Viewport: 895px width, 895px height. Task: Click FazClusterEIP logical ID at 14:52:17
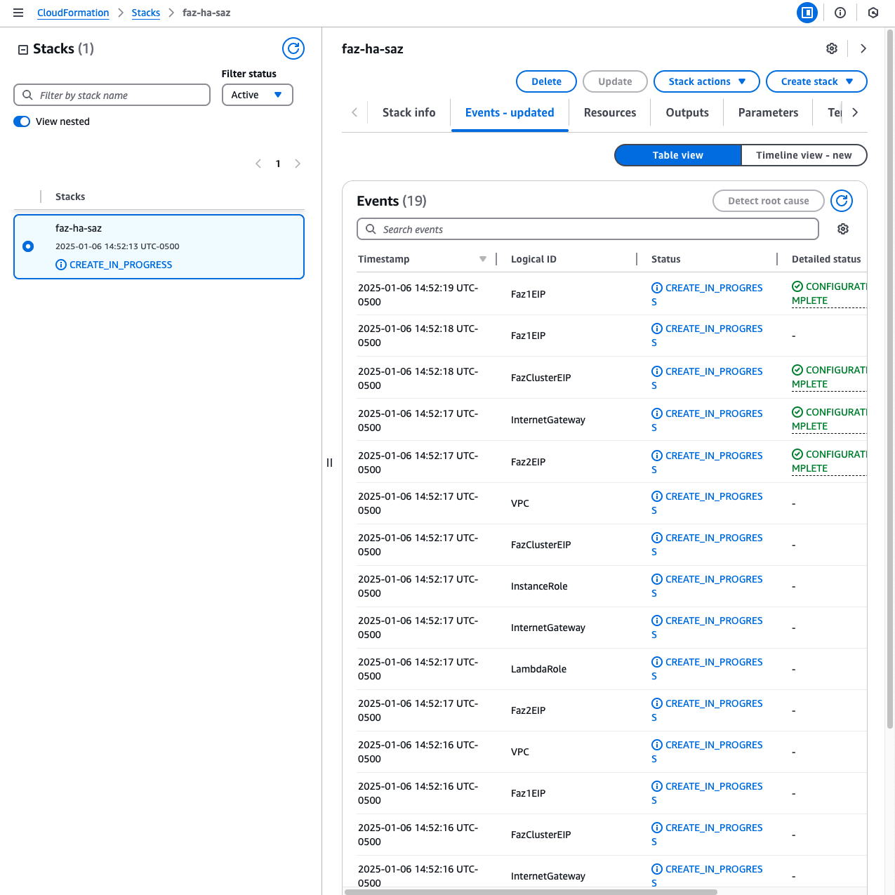tap(541, 545)
